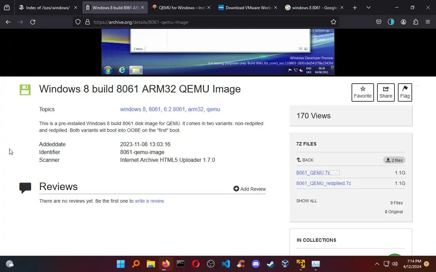Favorite this archive item

(363, 92)
